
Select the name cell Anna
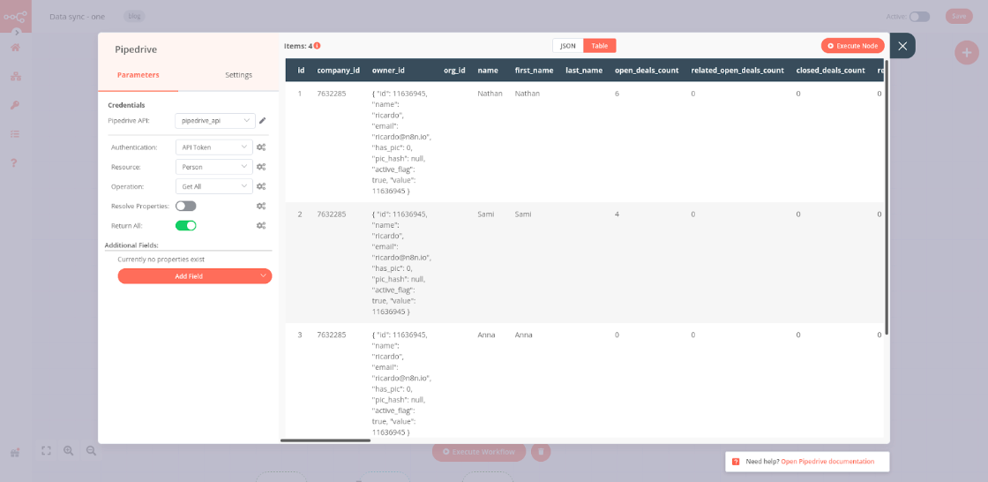(x=486, y=335)
